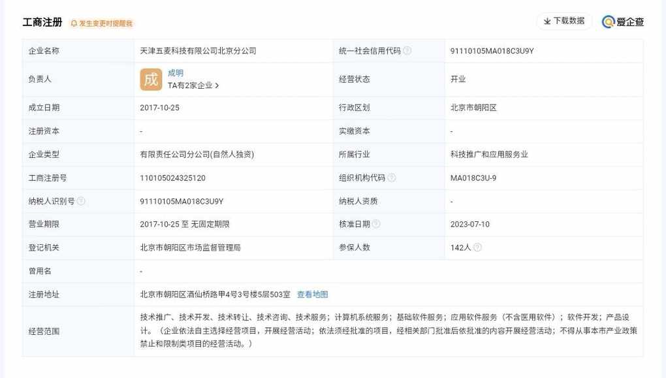Click help icon beside 组织机构代码
The width and height of the screenshot is (666, 378).
(392, 178)
